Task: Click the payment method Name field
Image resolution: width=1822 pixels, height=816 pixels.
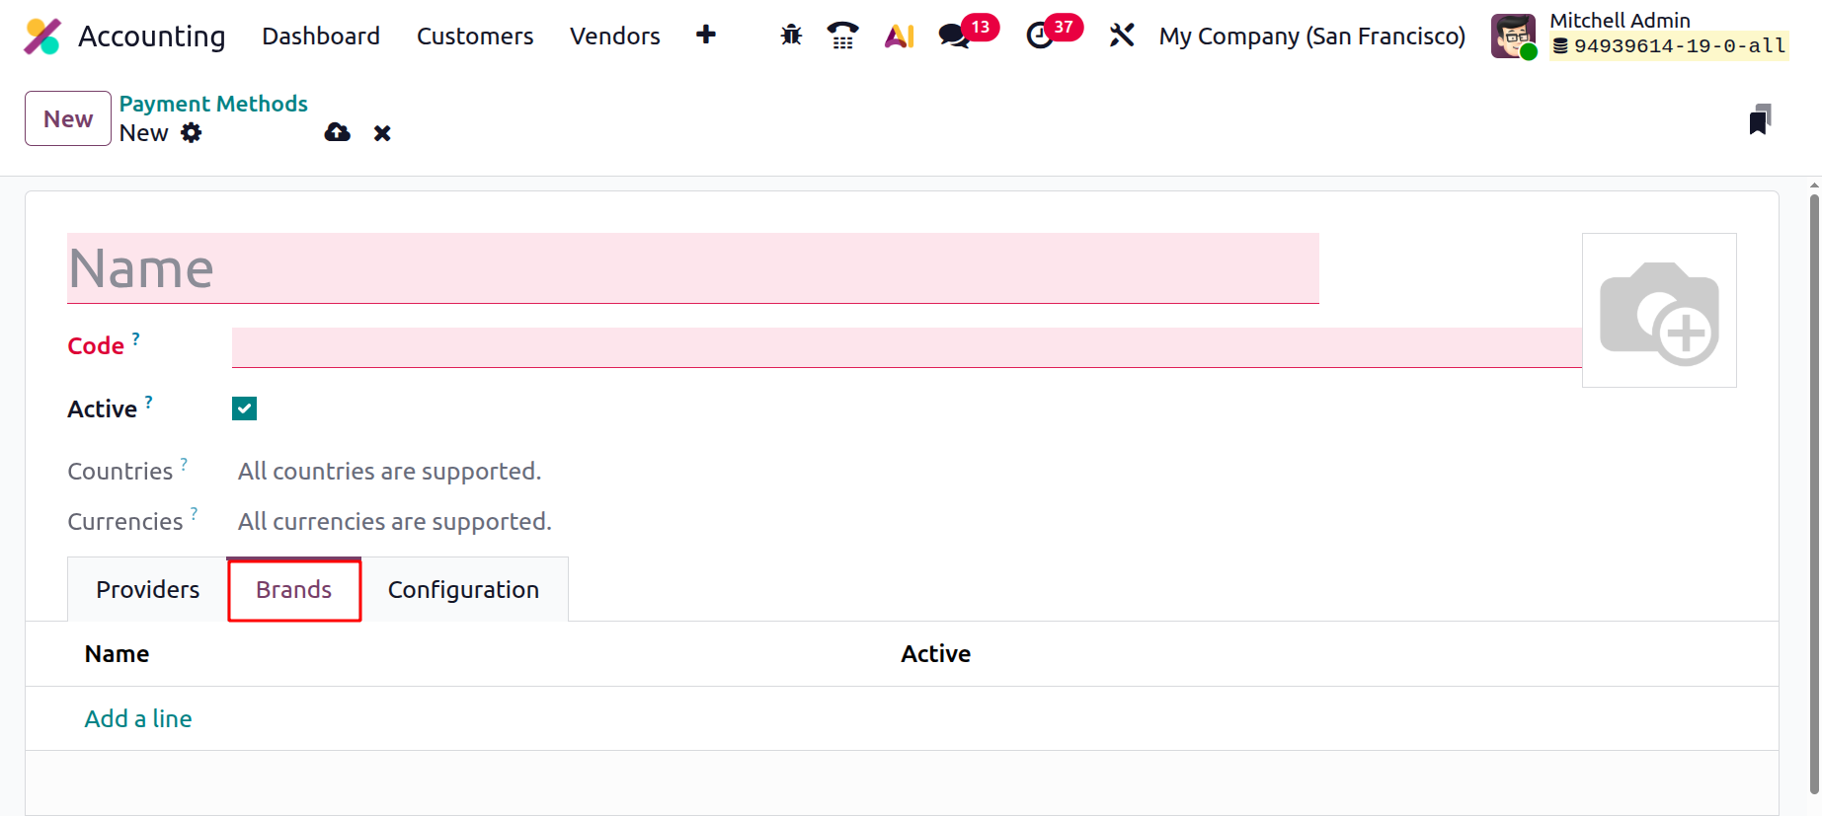Action: pos(693,268)
